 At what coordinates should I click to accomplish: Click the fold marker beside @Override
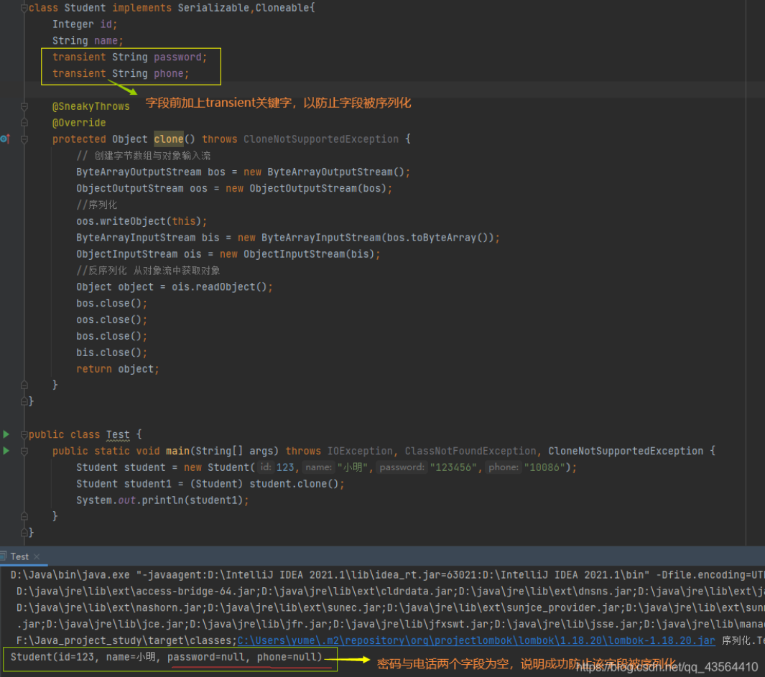(x=24, y=123)
